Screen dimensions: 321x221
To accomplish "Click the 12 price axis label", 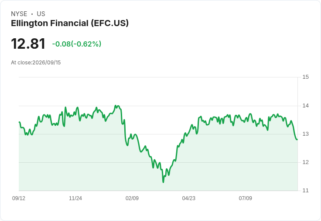I will coord(305,162).
